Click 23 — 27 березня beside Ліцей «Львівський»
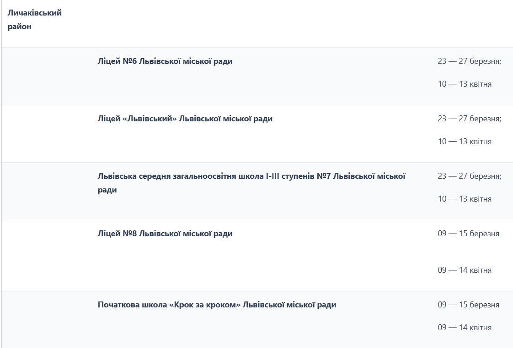 [x=469, y=119]
